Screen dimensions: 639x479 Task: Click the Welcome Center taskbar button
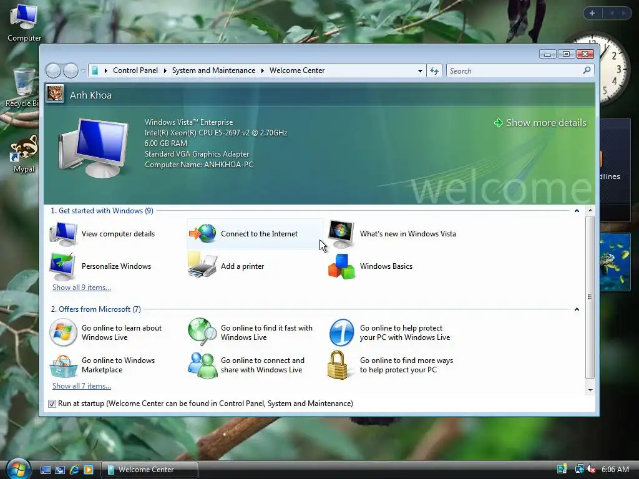tap(150, 470)
